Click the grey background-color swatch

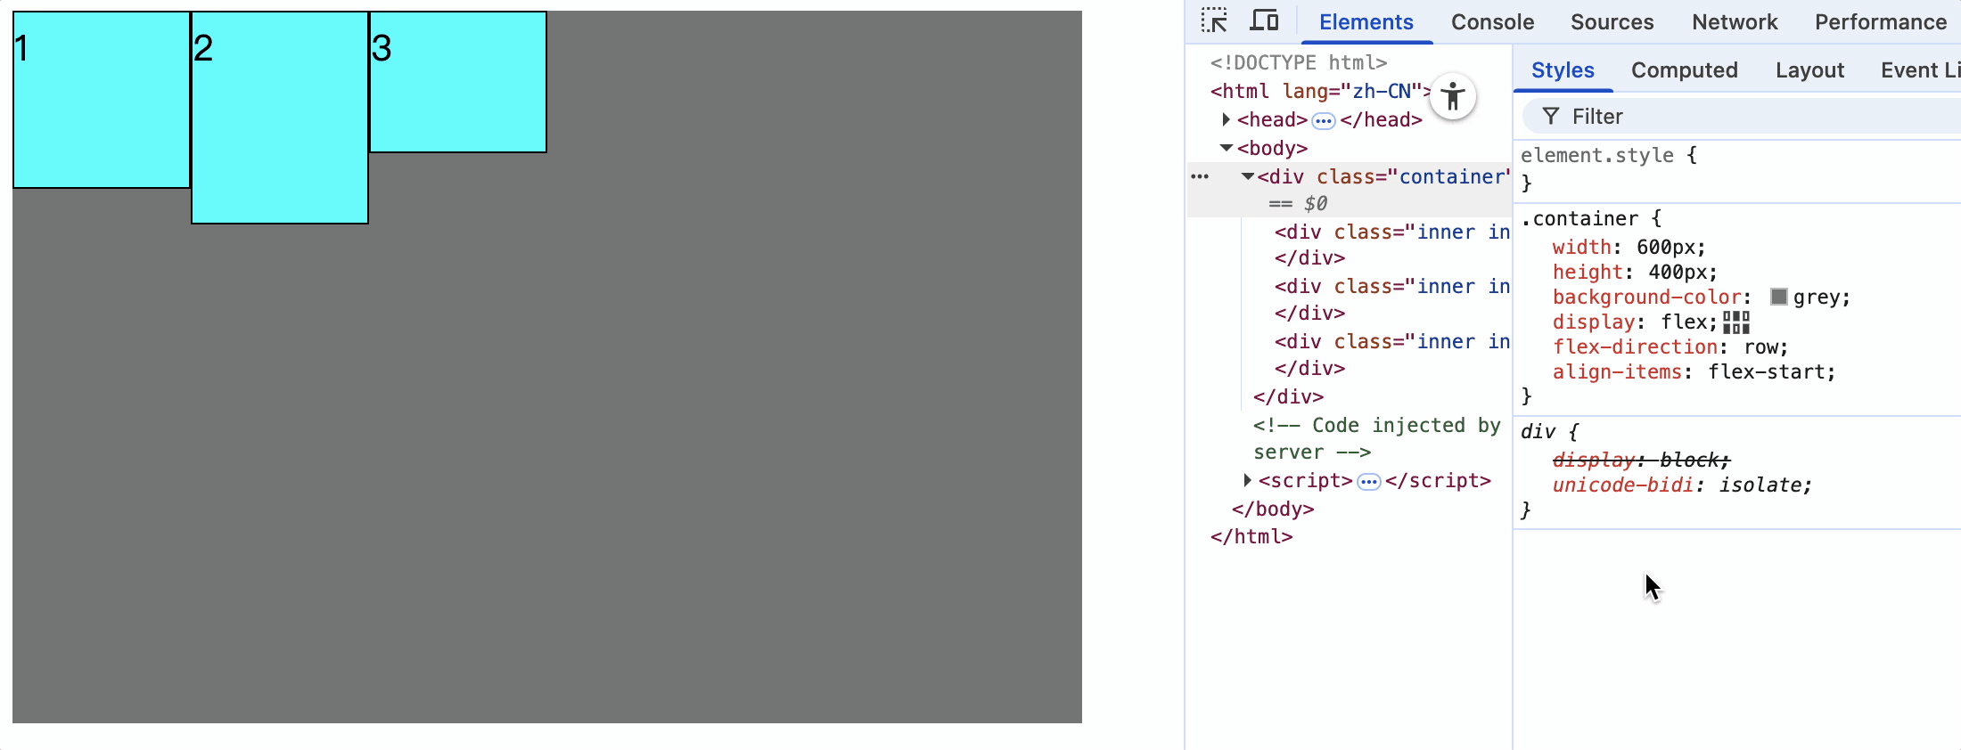tap(1778, 297)
